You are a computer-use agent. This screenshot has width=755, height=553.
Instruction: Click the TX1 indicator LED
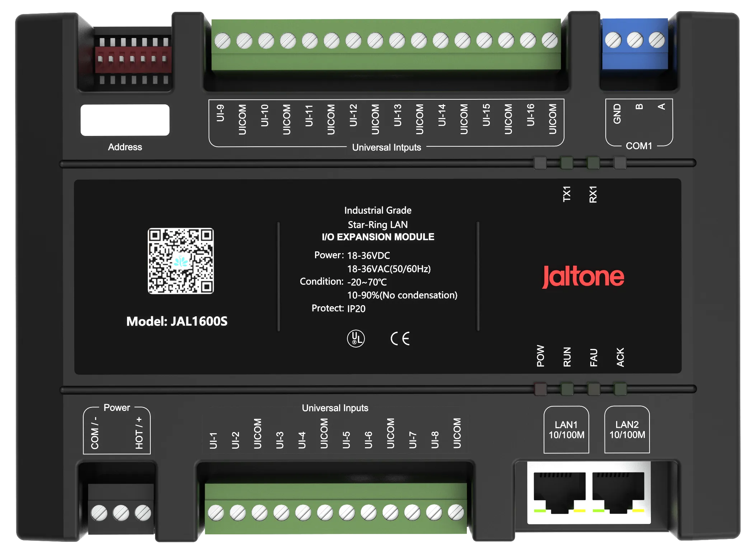click(x=567, y=162)
